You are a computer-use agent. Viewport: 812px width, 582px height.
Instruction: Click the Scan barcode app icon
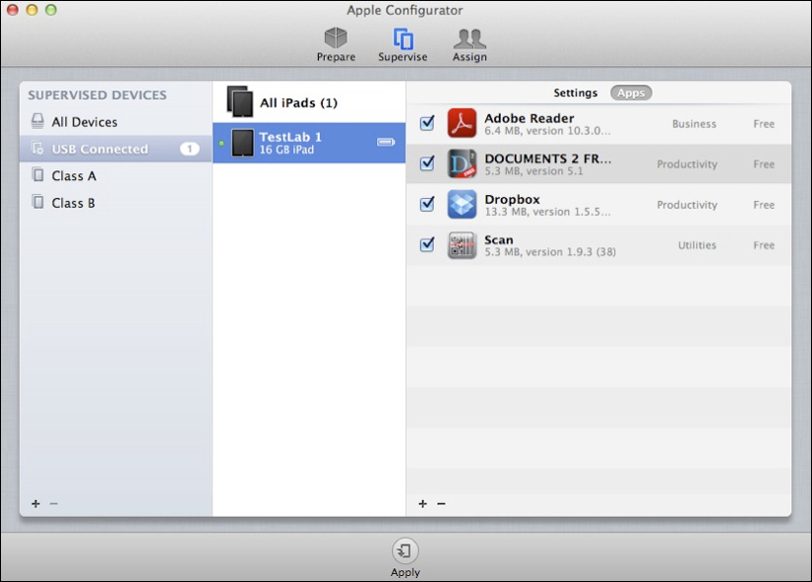point(462,244)
